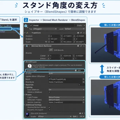
Task: Open the Tag dropdown showing Untagged
Action: click(x=45, y=29)
